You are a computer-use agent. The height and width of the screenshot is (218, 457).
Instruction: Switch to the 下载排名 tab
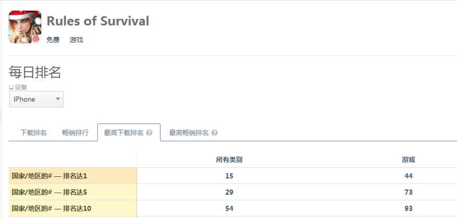click(x=34, y=133)
